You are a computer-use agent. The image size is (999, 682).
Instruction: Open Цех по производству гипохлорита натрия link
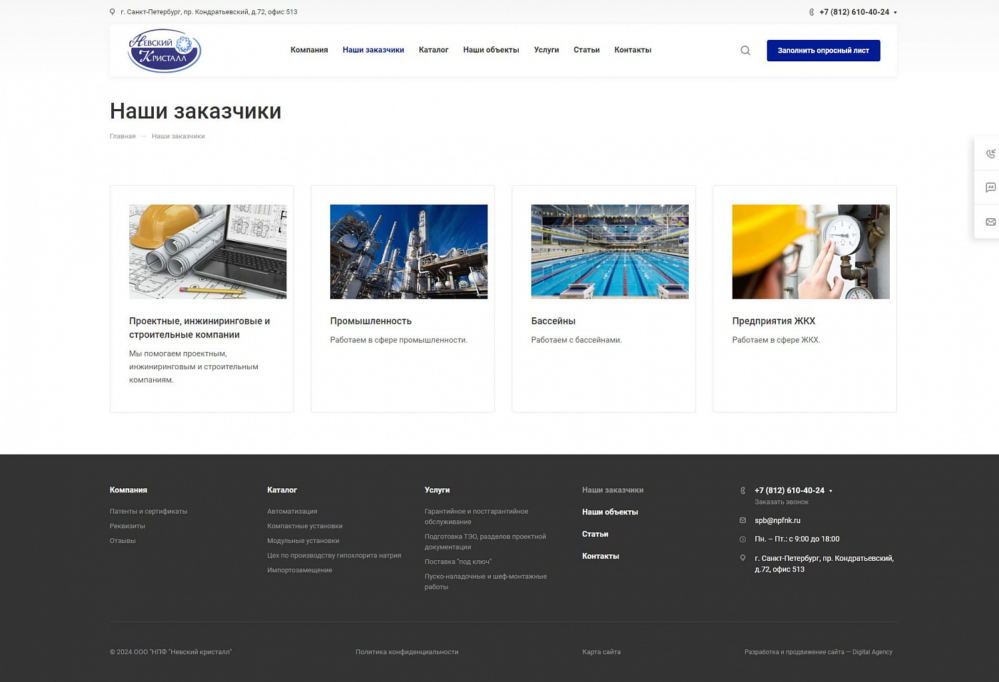coord(334,556)
